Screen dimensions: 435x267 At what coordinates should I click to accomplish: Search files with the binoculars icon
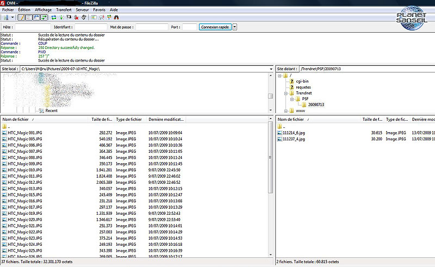pos(116,17)
